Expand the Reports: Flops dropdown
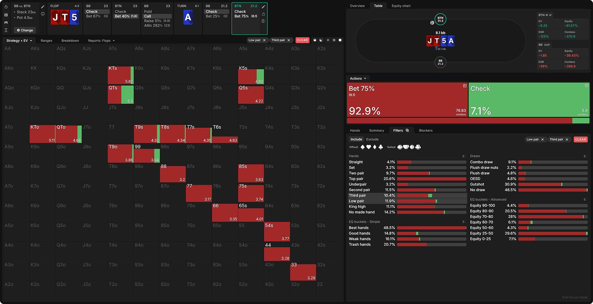The image size is (593, 304). 101,41
